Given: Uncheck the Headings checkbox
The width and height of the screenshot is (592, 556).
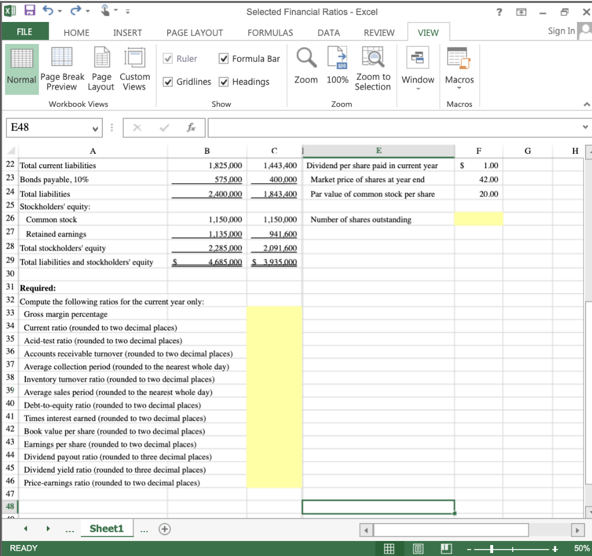Looking at the screenshot, I should coord(224,82).
